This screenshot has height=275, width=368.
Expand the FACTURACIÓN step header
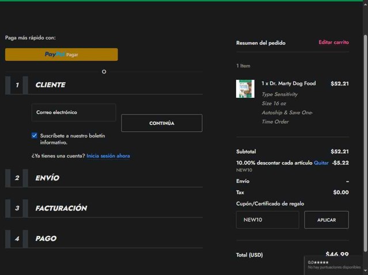coord(104,208)
